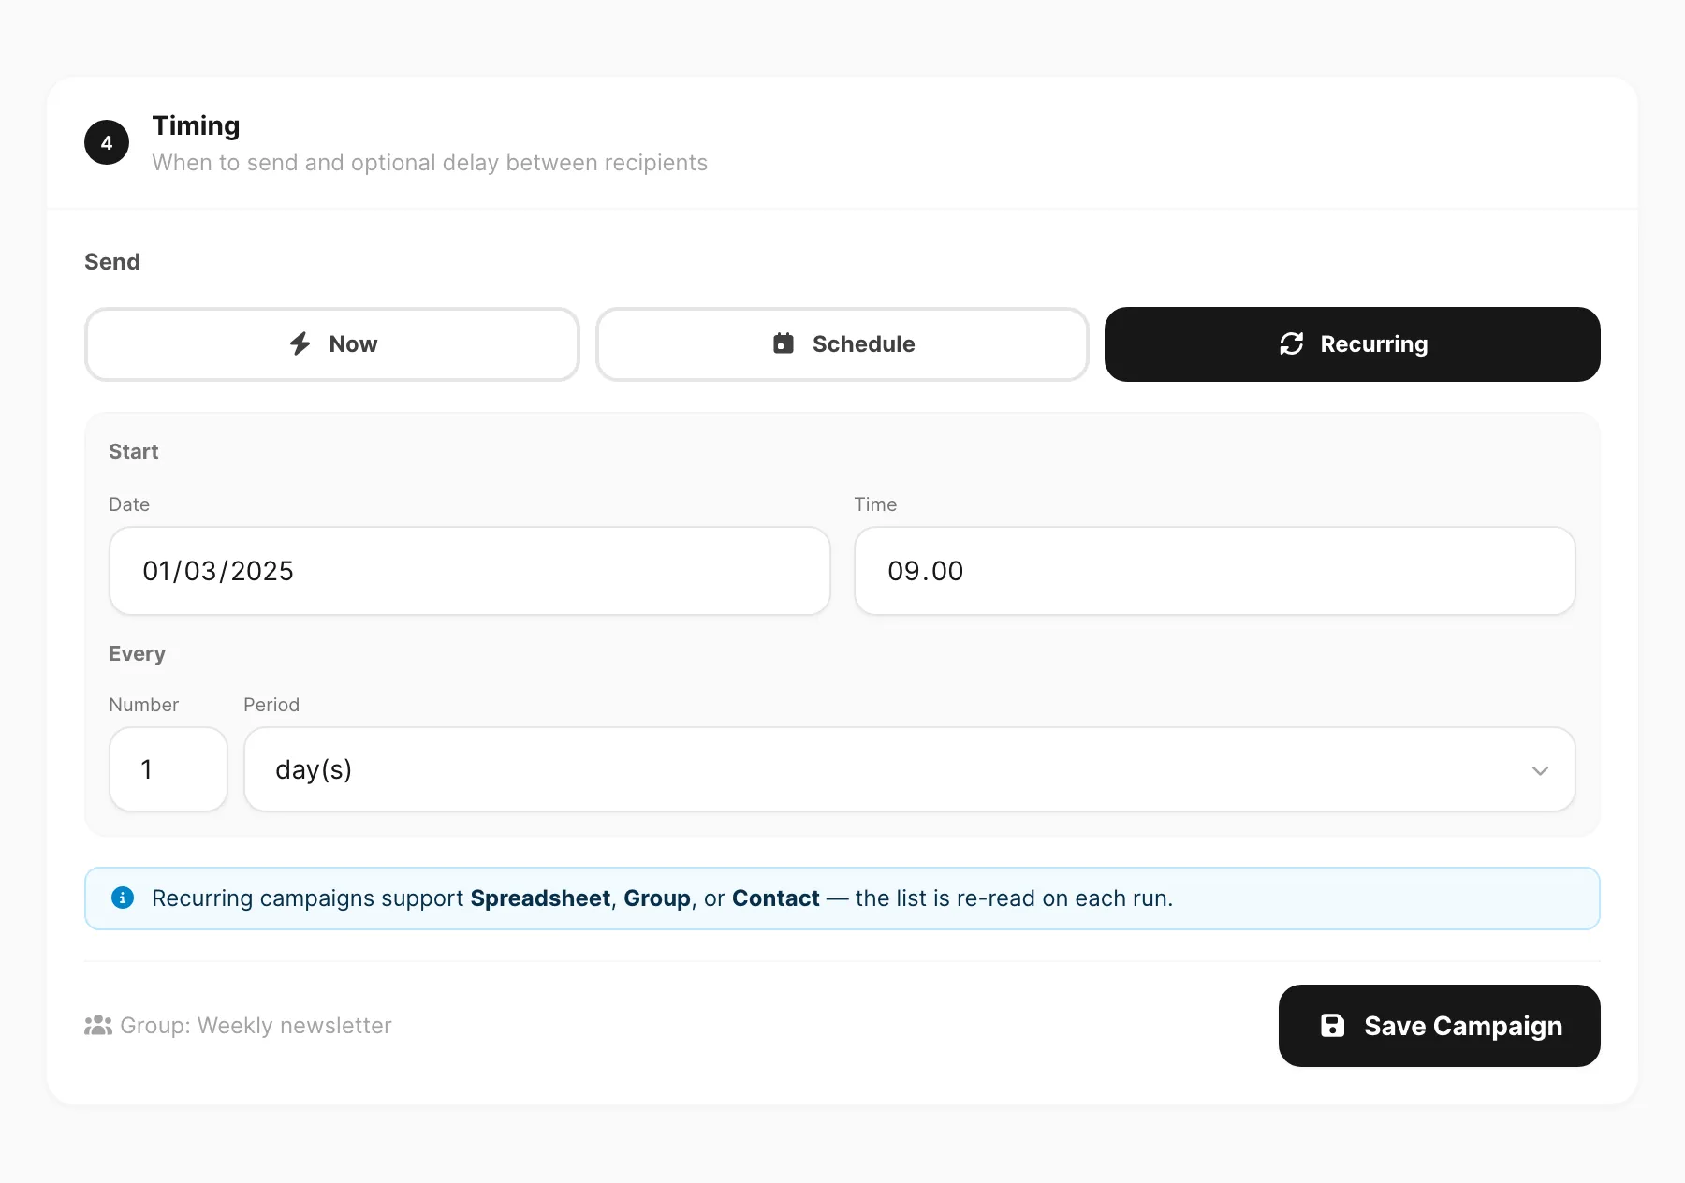Select the Schedule send option
Image resolution: width=1685 pixels, height=1183 pixels.
(x=842, y=344)
